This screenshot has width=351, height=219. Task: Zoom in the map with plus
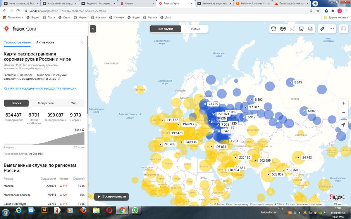click(343, 103)
